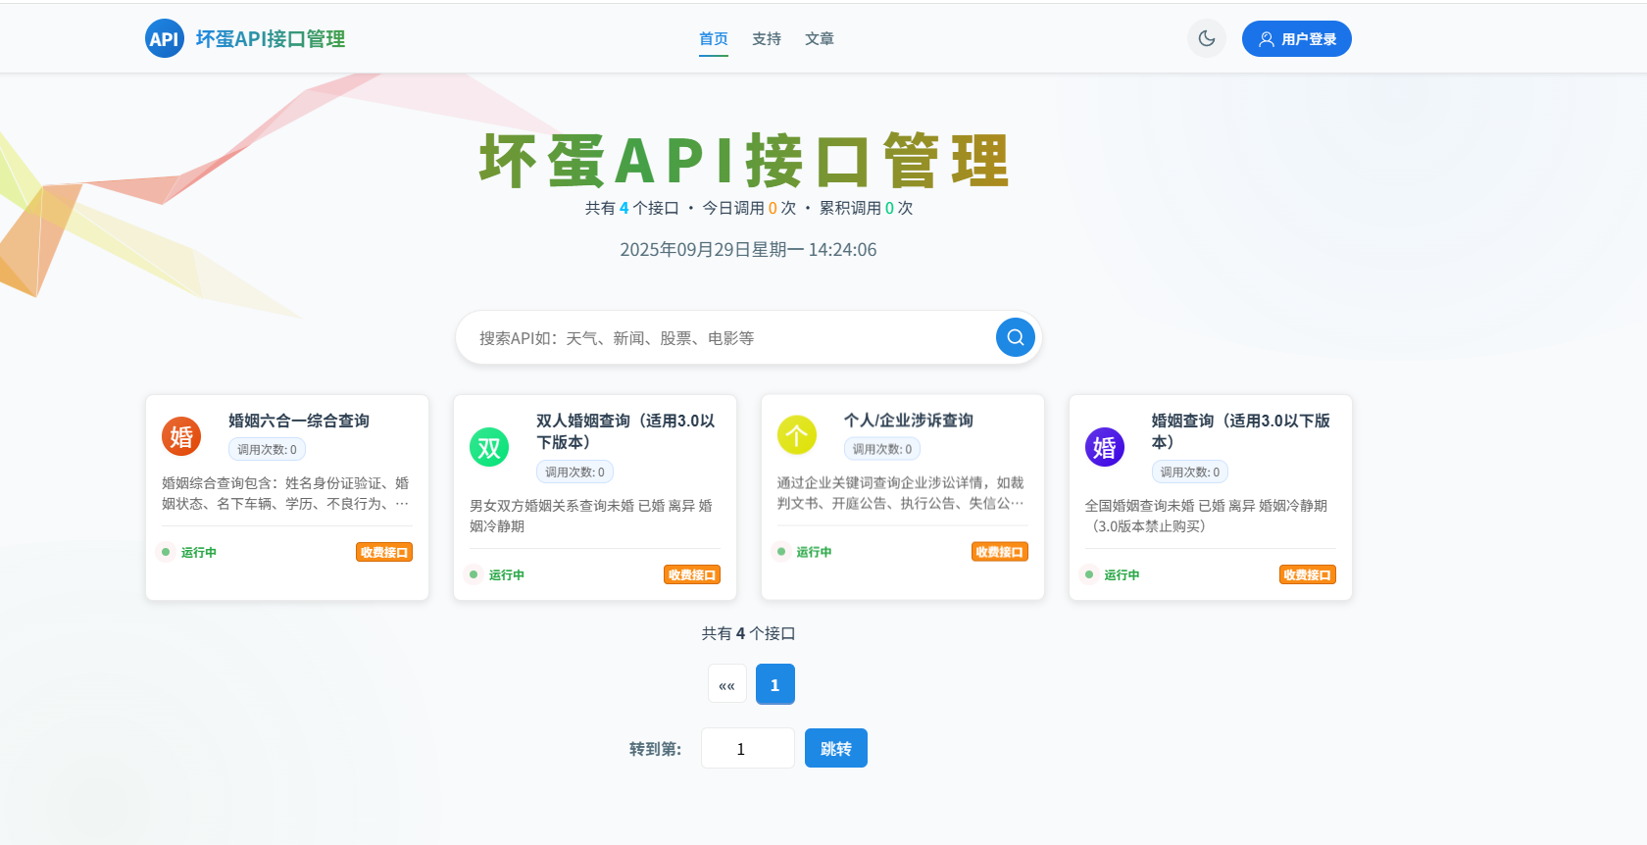Image resolution: width=1647 pixels, height=845 pixels.
Task: Open 婚姻六合一综合查询 card title
Action: pos(298,421)
